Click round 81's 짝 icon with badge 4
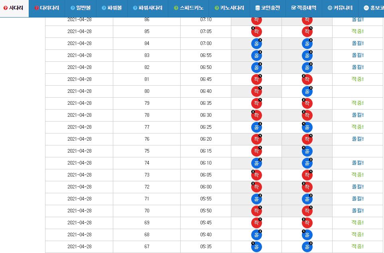Image resolution: width=384 pixels, height=253 pixels. [256, 79]
